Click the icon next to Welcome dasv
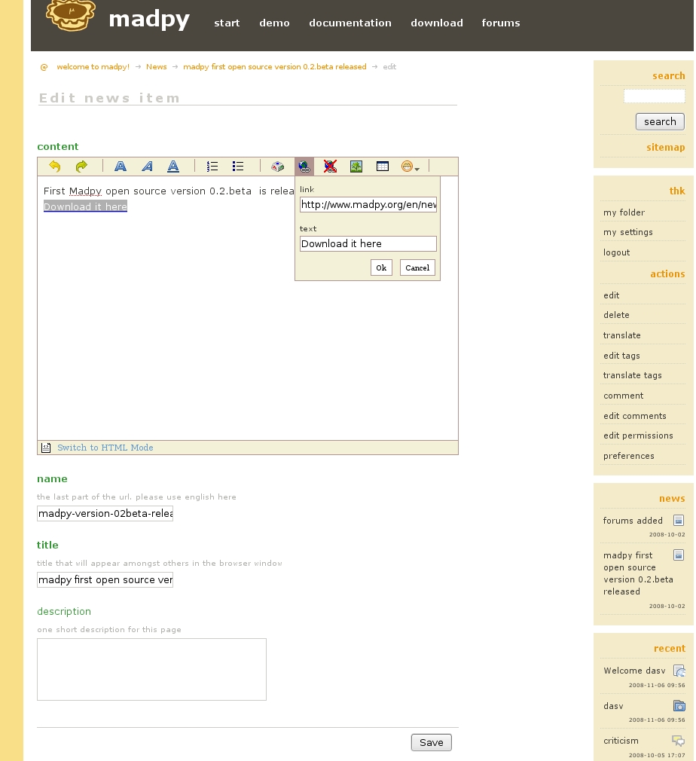 [679, 671]
